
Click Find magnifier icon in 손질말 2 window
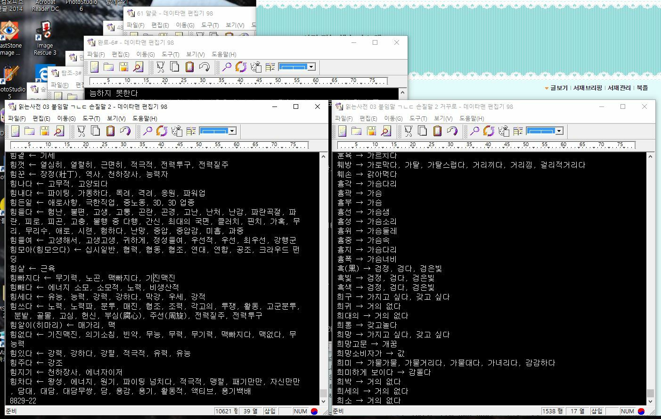pyautogui.click(x=147, y=131)
